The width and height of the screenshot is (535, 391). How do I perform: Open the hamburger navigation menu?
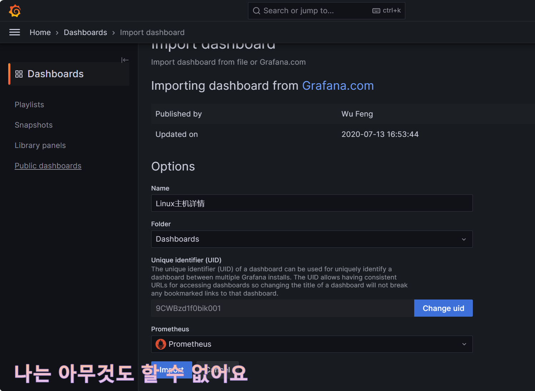point(15,33)
